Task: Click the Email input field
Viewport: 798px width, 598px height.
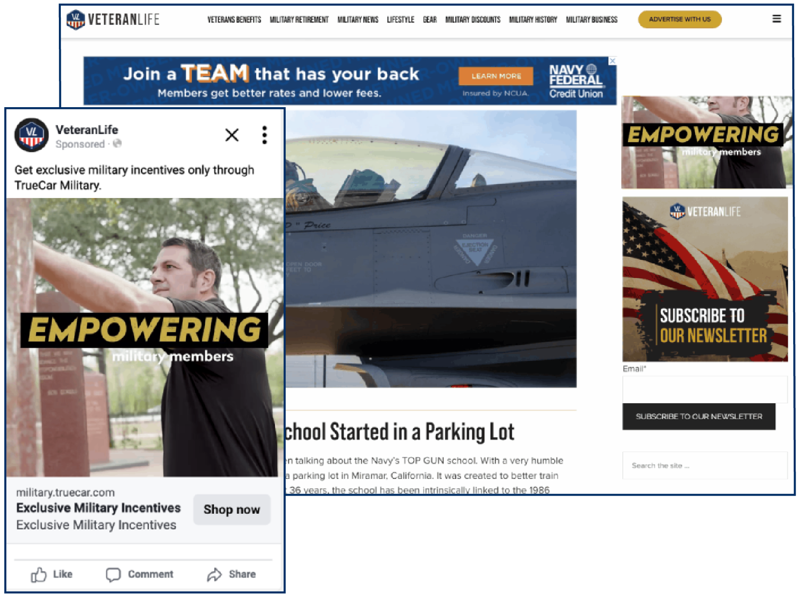Action: tap(705, 389)
